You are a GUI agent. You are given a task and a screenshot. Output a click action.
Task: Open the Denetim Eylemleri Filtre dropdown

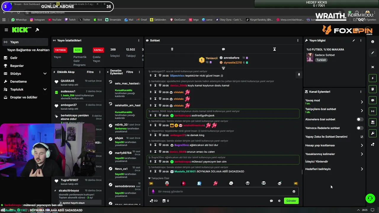[130, 72]
